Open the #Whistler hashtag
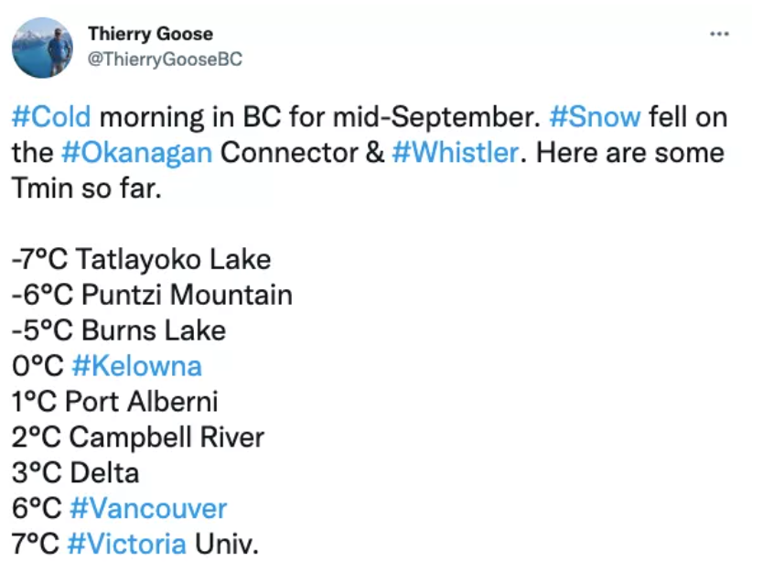Viewport: 763px width, 583px height. click(456, 153)
